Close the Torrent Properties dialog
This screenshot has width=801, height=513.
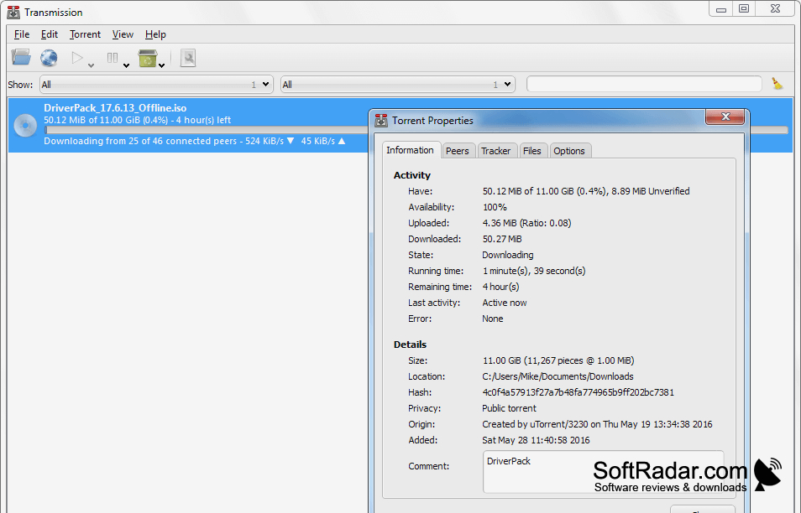pyautogui.click(x=725, y=117)
